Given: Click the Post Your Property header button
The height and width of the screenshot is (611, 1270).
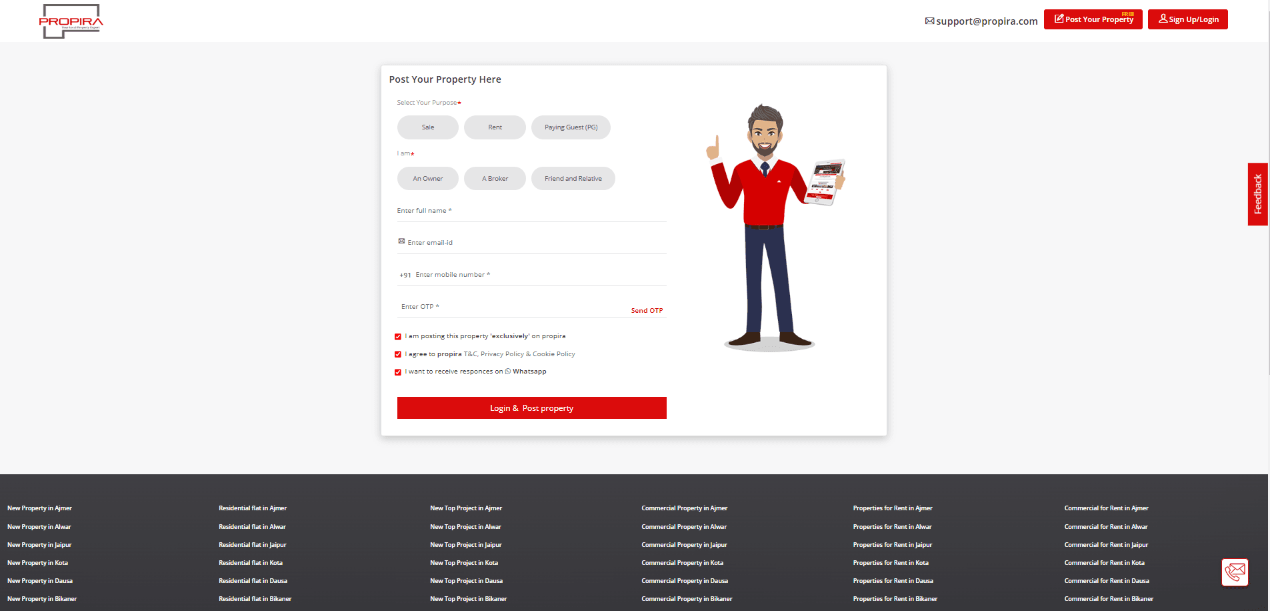Looking at the screenshot, I should click(x=1093, y=19).
